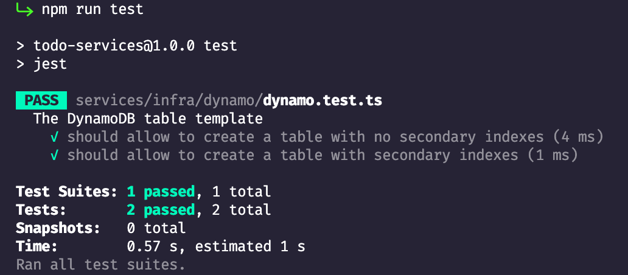
Task: Open the dynamo.test.ts file name
Action: pyautogui.click(x=323, y=100)
